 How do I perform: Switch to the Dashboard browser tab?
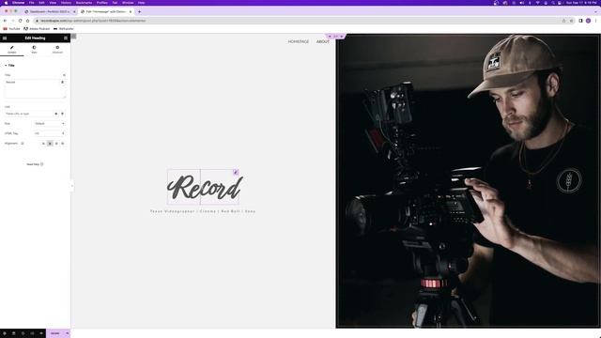click(x=50, y=11)
